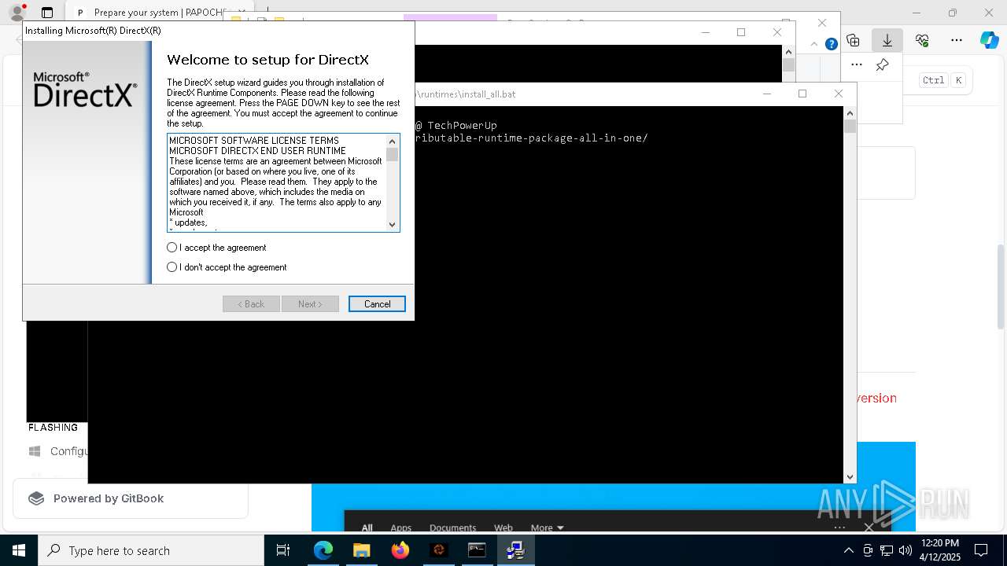
Task: Open the Edge Downloads toolbar icon
Action: 887,40
